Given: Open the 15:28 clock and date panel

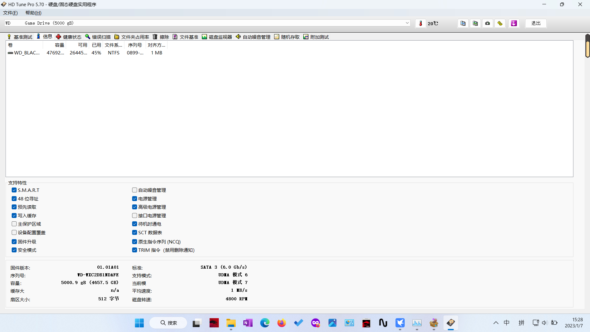Looking at the screenshot, I should [574, 323].
